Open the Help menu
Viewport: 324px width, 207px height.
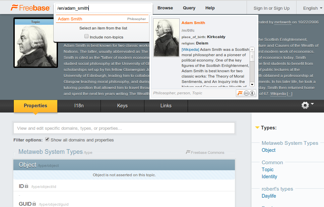pos(210,8)
